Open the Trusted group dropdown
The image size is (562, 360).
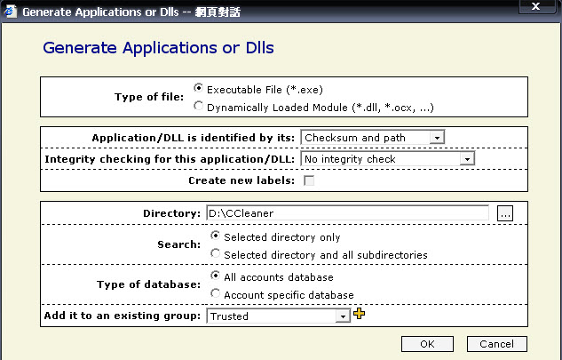279,316
